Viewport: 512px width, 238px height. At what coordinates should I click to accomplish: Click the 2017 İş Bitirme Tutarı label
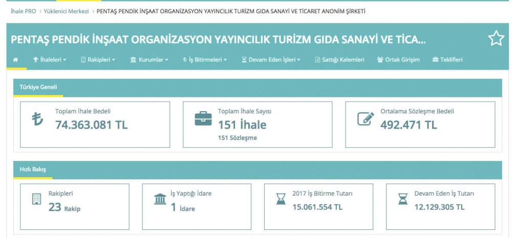point(322,194)
